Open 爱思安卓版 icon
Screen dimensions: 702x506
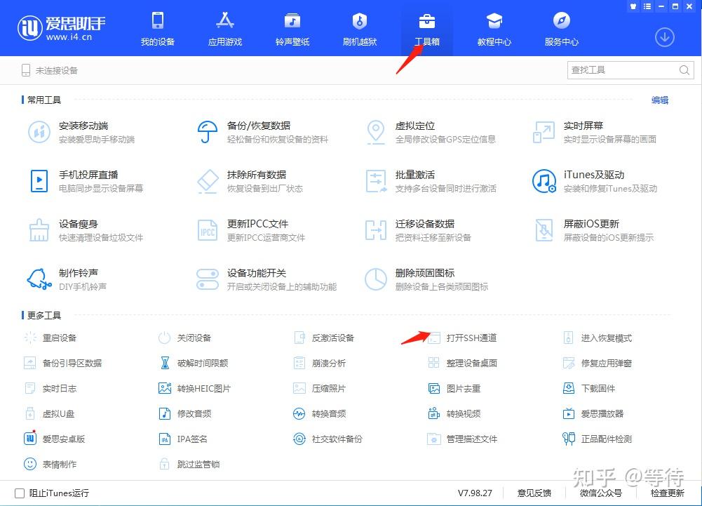point(30,438)
